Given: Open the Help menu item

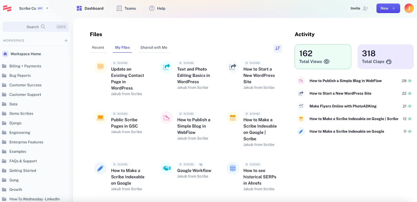Looking at the screenshot, I should coord(157,8).
